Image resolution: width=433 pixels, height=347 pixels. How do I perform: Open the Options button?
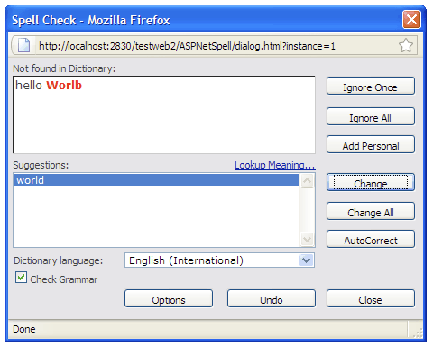click(169, 298)
